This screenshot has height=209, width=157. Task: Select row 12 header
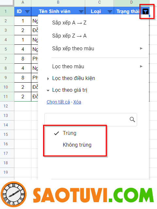coord(6,106)
